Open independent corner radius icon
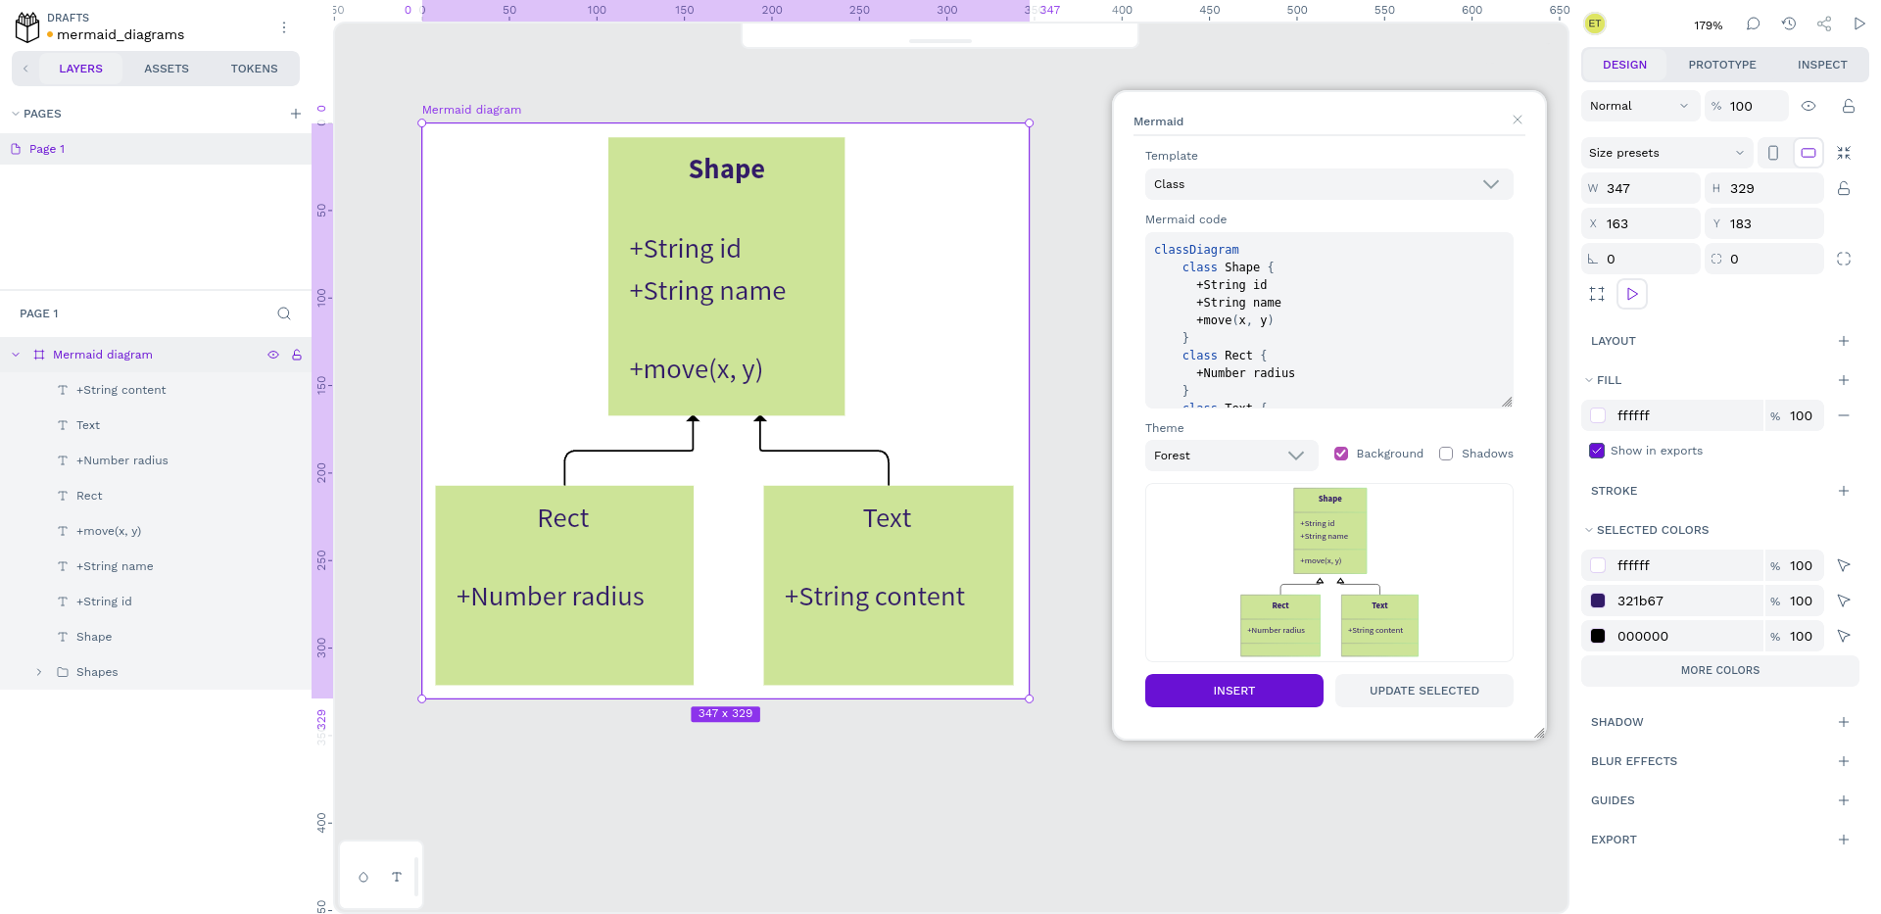1881x914 pixels. (x=1844, y=259)
